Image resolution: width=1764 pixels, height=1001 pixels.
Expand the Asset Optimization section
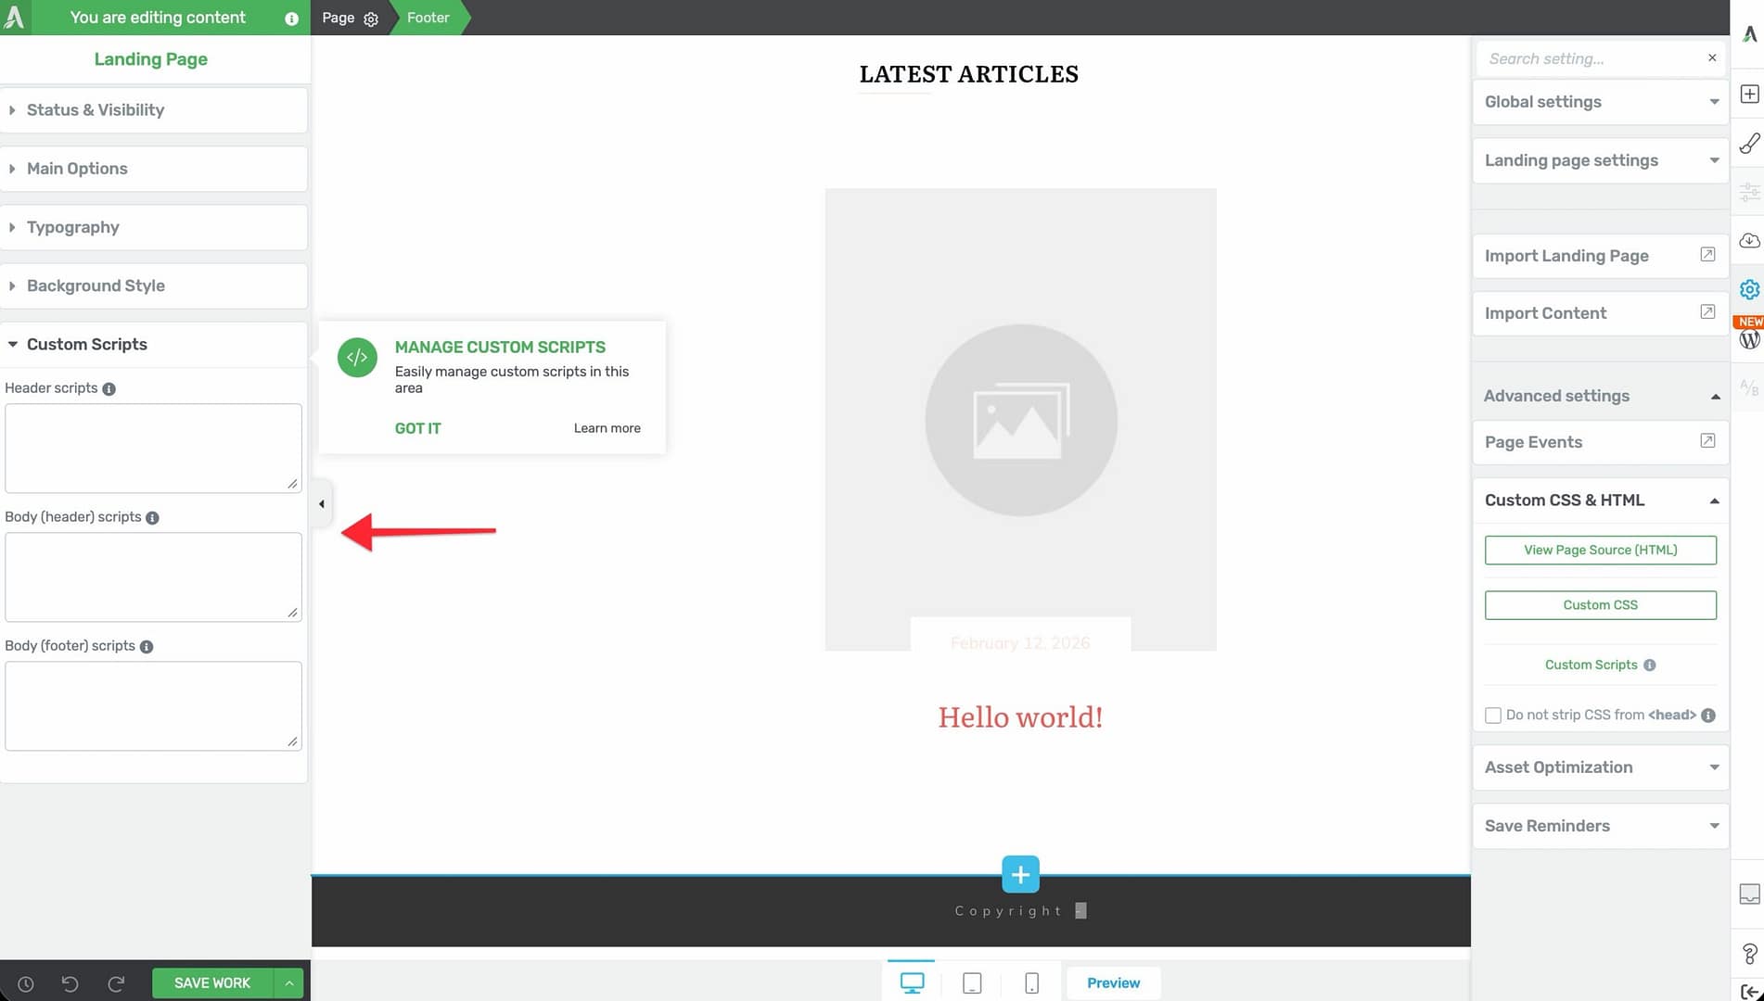point(1600,767)
